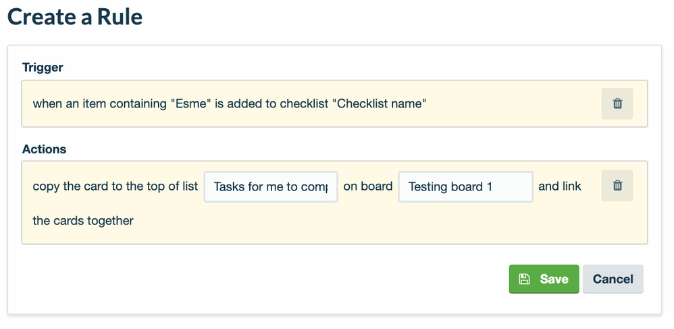Cancel rule creation
Viewport: 674px width, 329px height.
(613, 279)
